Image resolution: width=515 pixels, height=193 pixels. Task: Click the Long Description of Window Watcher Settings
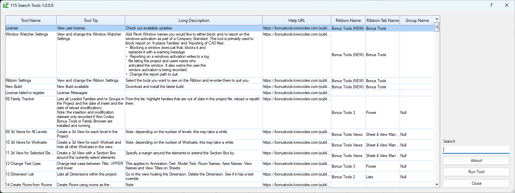point(194,54)
